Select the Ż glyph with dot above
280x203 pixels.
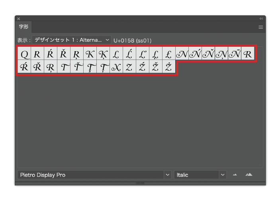click(168, 68)
